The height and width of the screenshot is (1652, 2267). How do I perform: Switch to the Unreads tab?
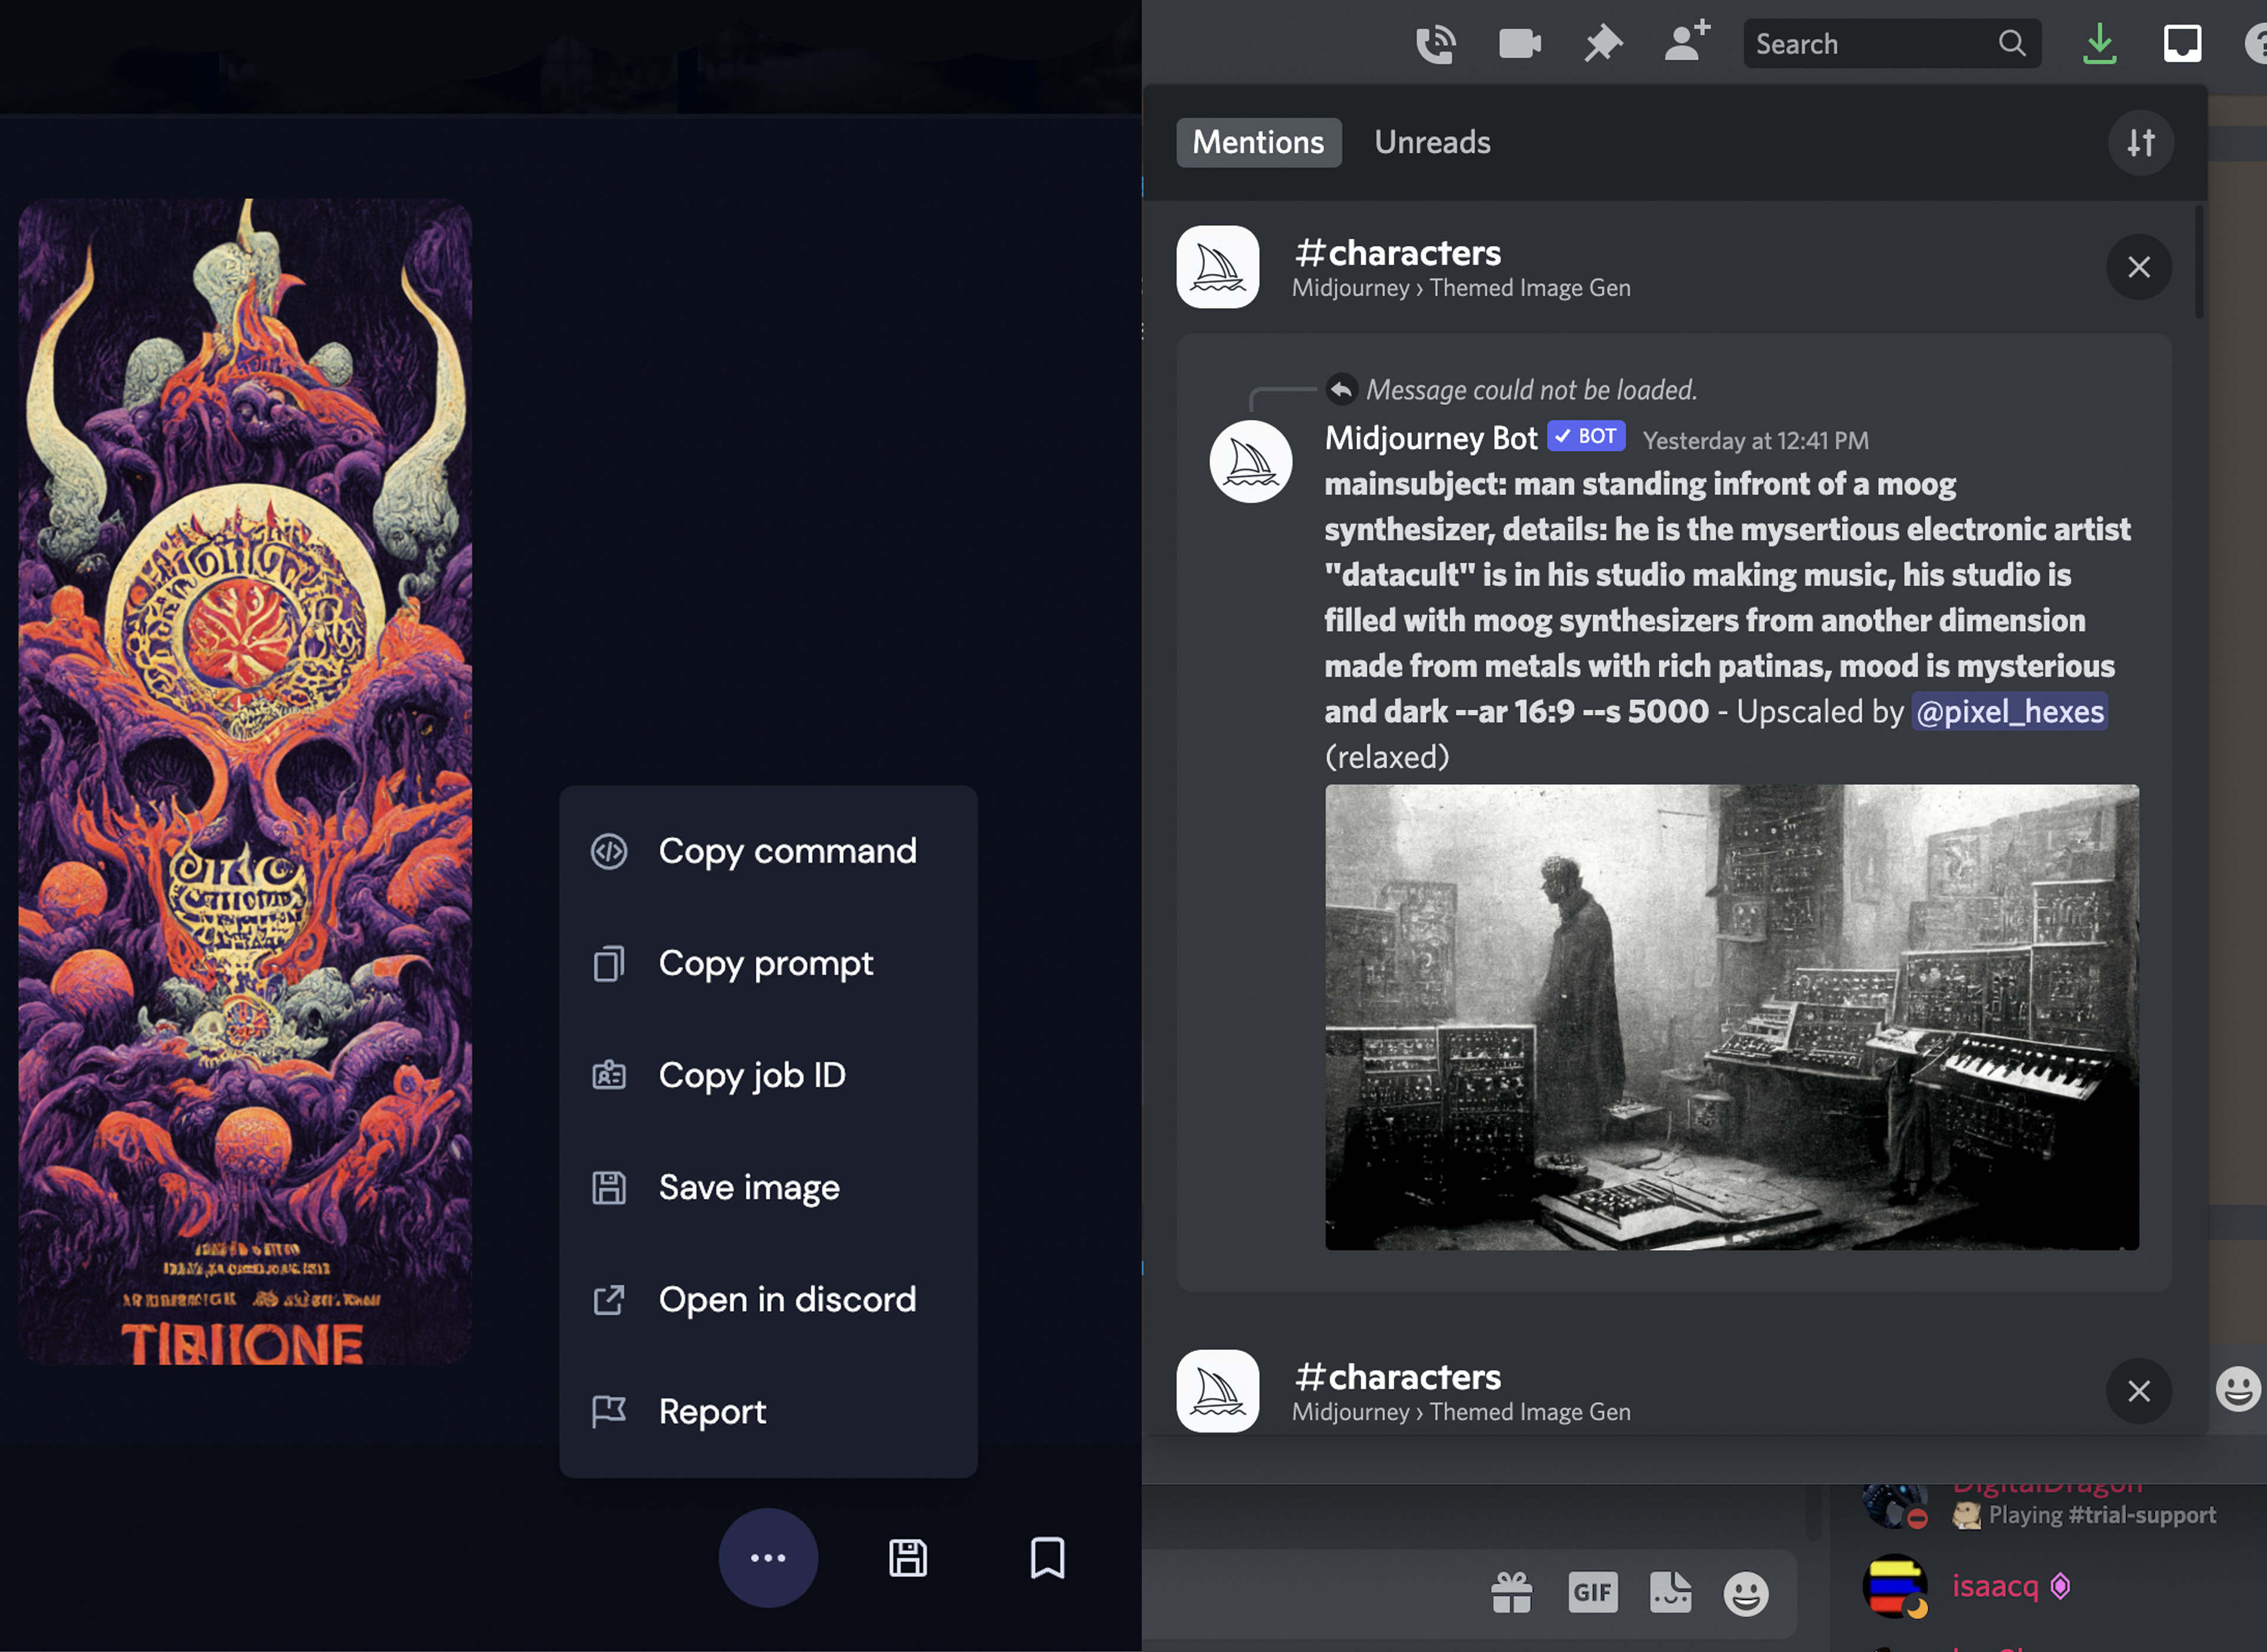tap(1432, 143)
